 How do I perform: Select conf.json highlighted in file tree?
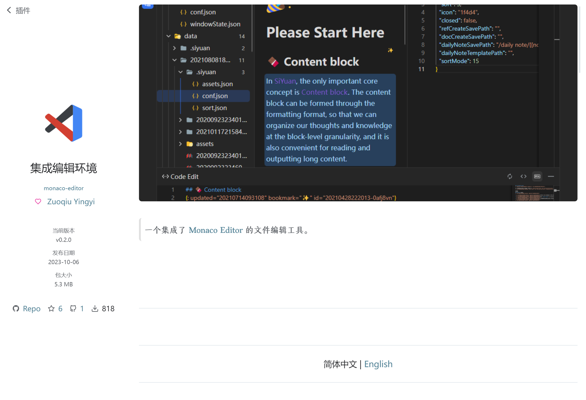tap(215, 96)
